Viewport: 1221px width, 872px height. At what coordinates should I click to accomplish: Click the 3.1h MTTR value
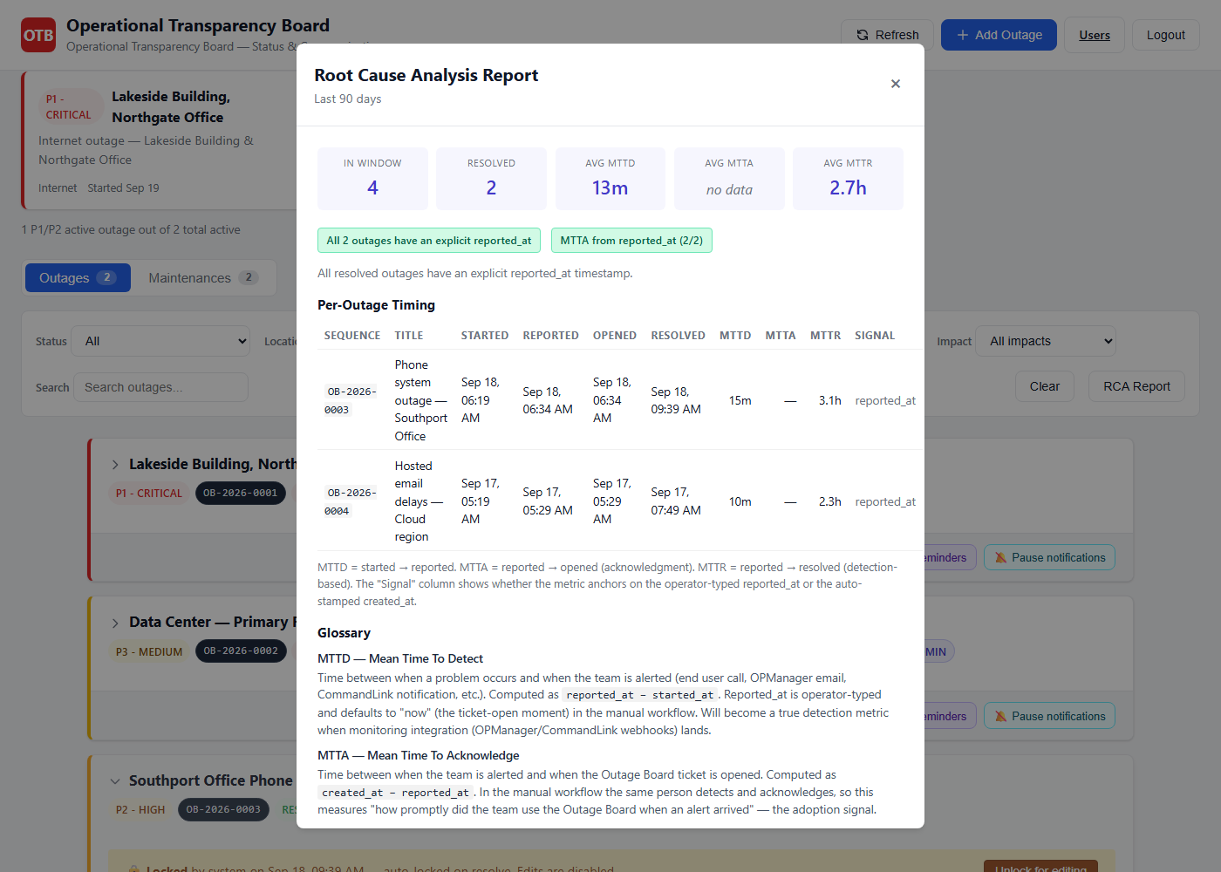coord(830,400)
